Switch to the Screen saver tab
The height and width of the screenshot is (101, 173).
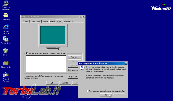point(35,21)
